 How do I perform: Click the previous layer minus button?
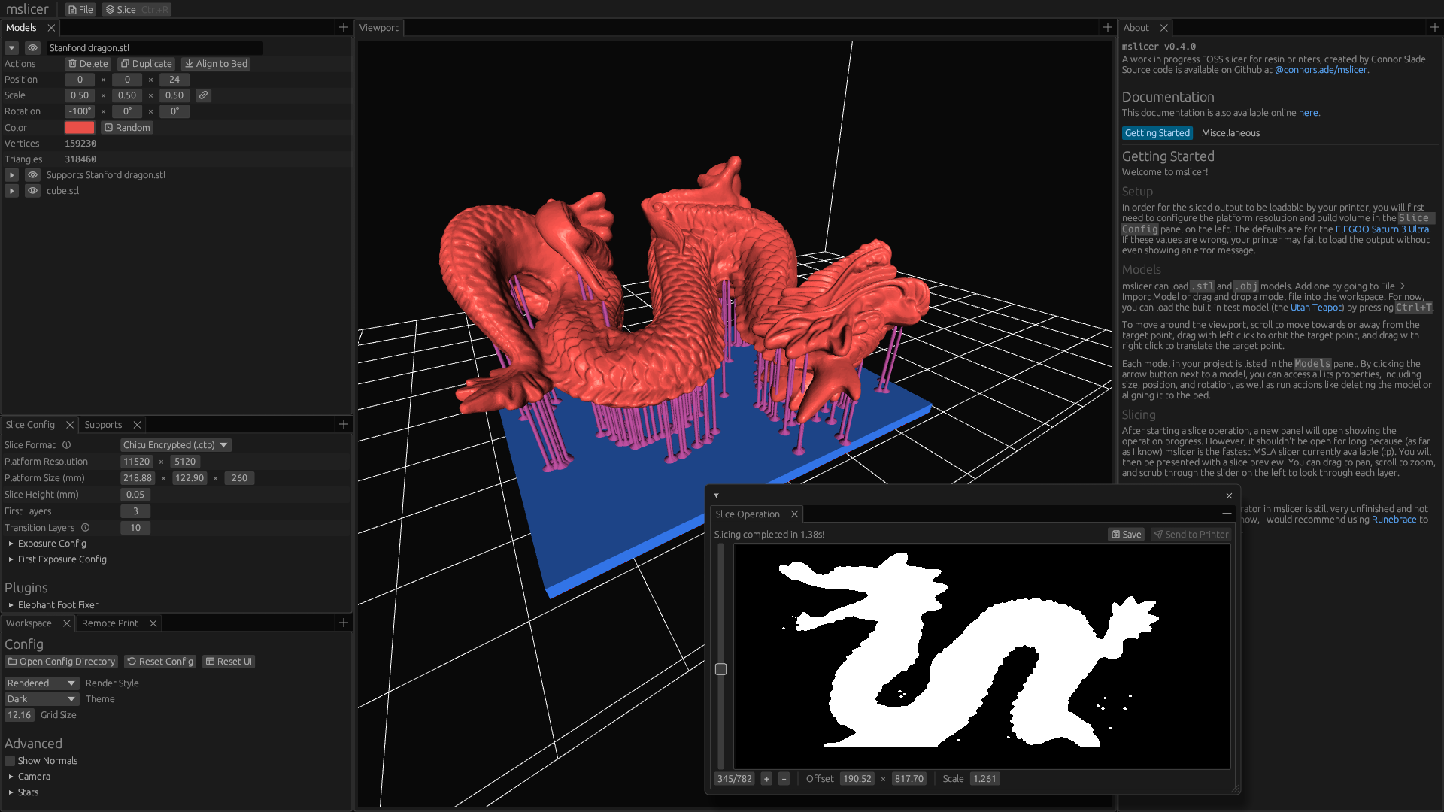(x=784, y=779)
